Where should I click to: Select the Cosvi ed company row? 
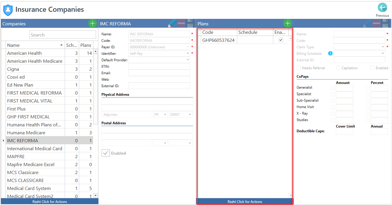coord(49,77)
